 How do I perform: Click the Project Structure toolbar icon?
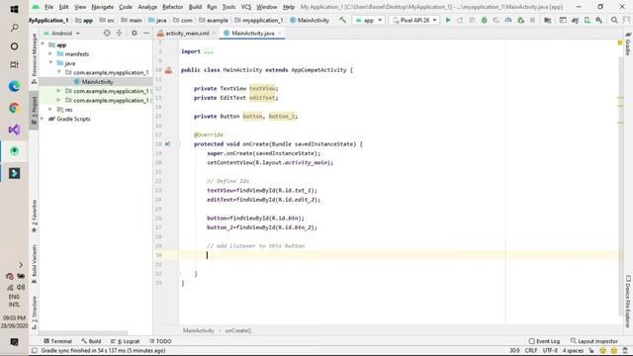click(x=547, y=20)
